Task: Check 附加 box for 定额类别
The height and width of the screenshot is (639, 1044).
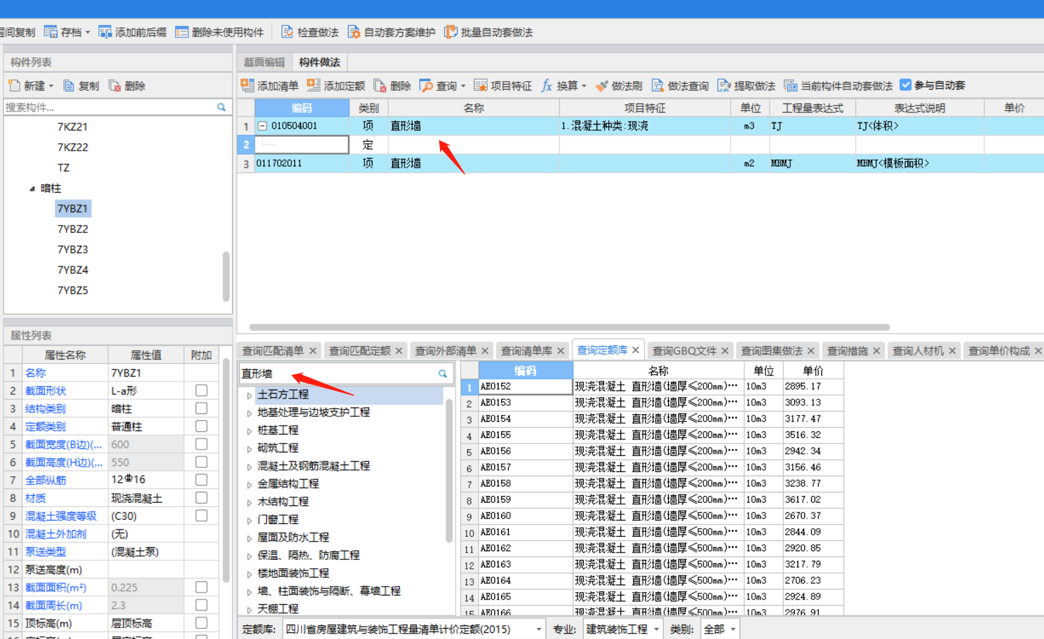Action: coord(202,426)
